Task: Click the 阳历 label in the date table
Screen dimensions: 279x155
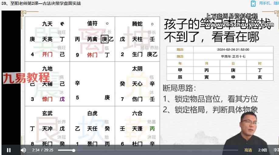Action: click(x=180, y=50)
